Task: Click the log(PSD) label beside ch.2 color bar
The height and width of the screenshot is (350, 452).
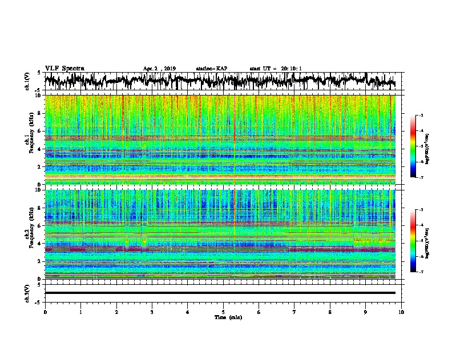Action: pyautogui.click(x=427, y=243)
